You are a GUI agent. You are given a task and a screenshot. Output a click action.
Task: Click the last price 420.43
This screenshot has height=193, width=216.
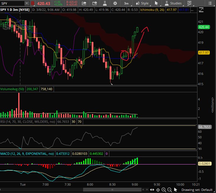click(44, 4)
